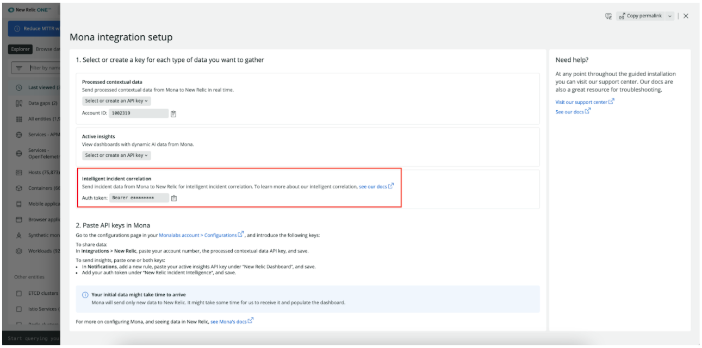Open the see Mona's docs link
This screenshot has width=702, height=348.
232,321
